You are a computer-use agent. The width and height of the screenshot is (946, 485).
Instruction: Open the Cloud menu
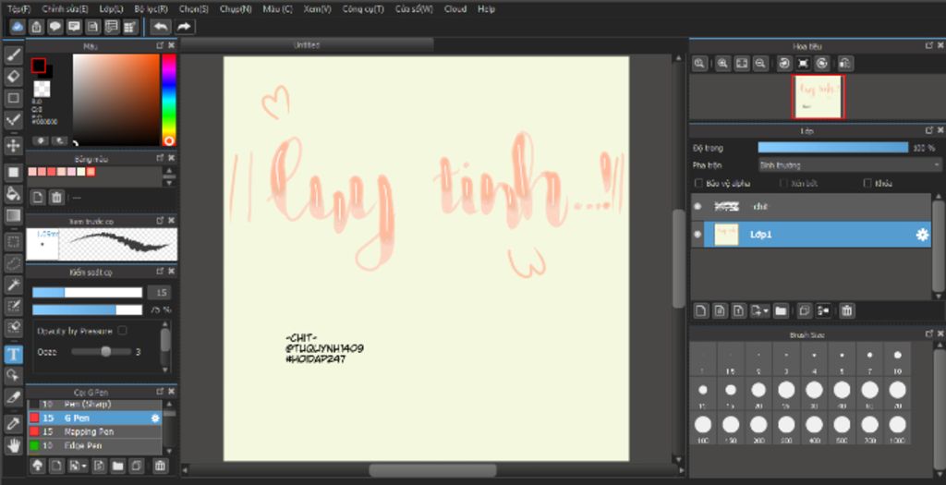click(x=455, y=9)
